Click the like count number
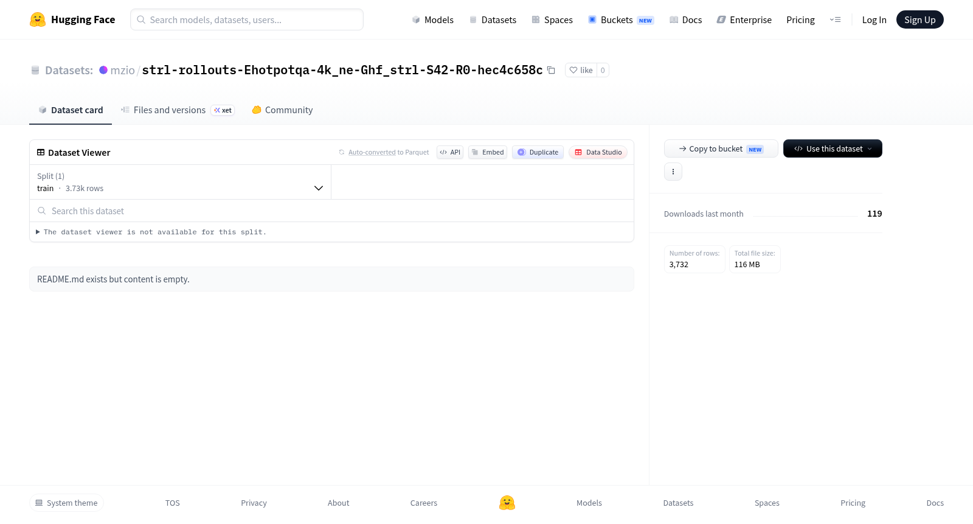Viewport: 973px width, 524px height. click(603, 70)
